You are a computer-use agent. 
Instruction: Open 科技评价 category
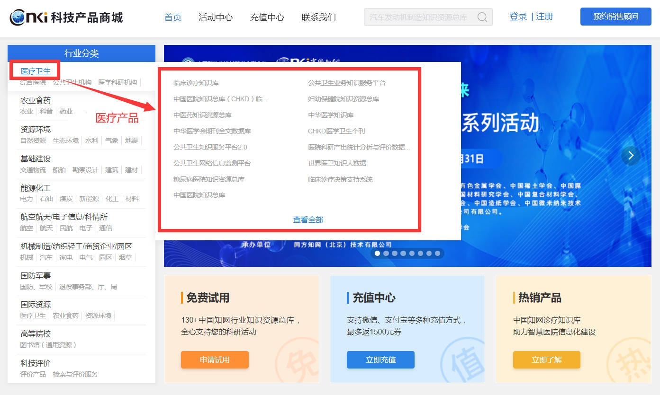tap(36, 363)
